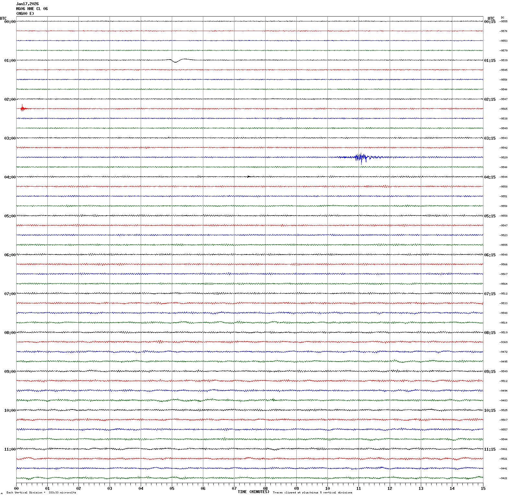Select the 11:15 UTC label on right axis
This screenshot has width=509, height=497.
click(490, 449)
